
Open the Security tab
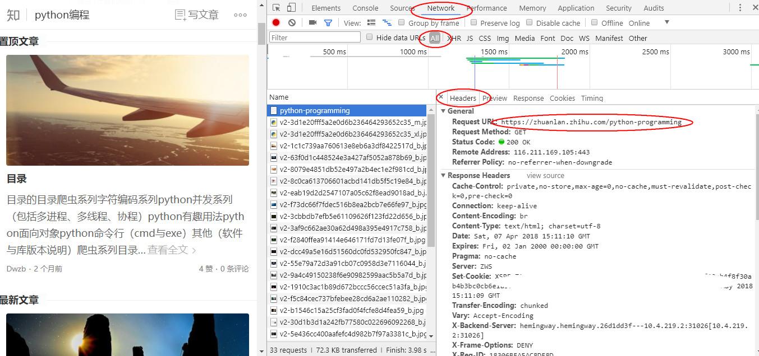tap(619, 8)
